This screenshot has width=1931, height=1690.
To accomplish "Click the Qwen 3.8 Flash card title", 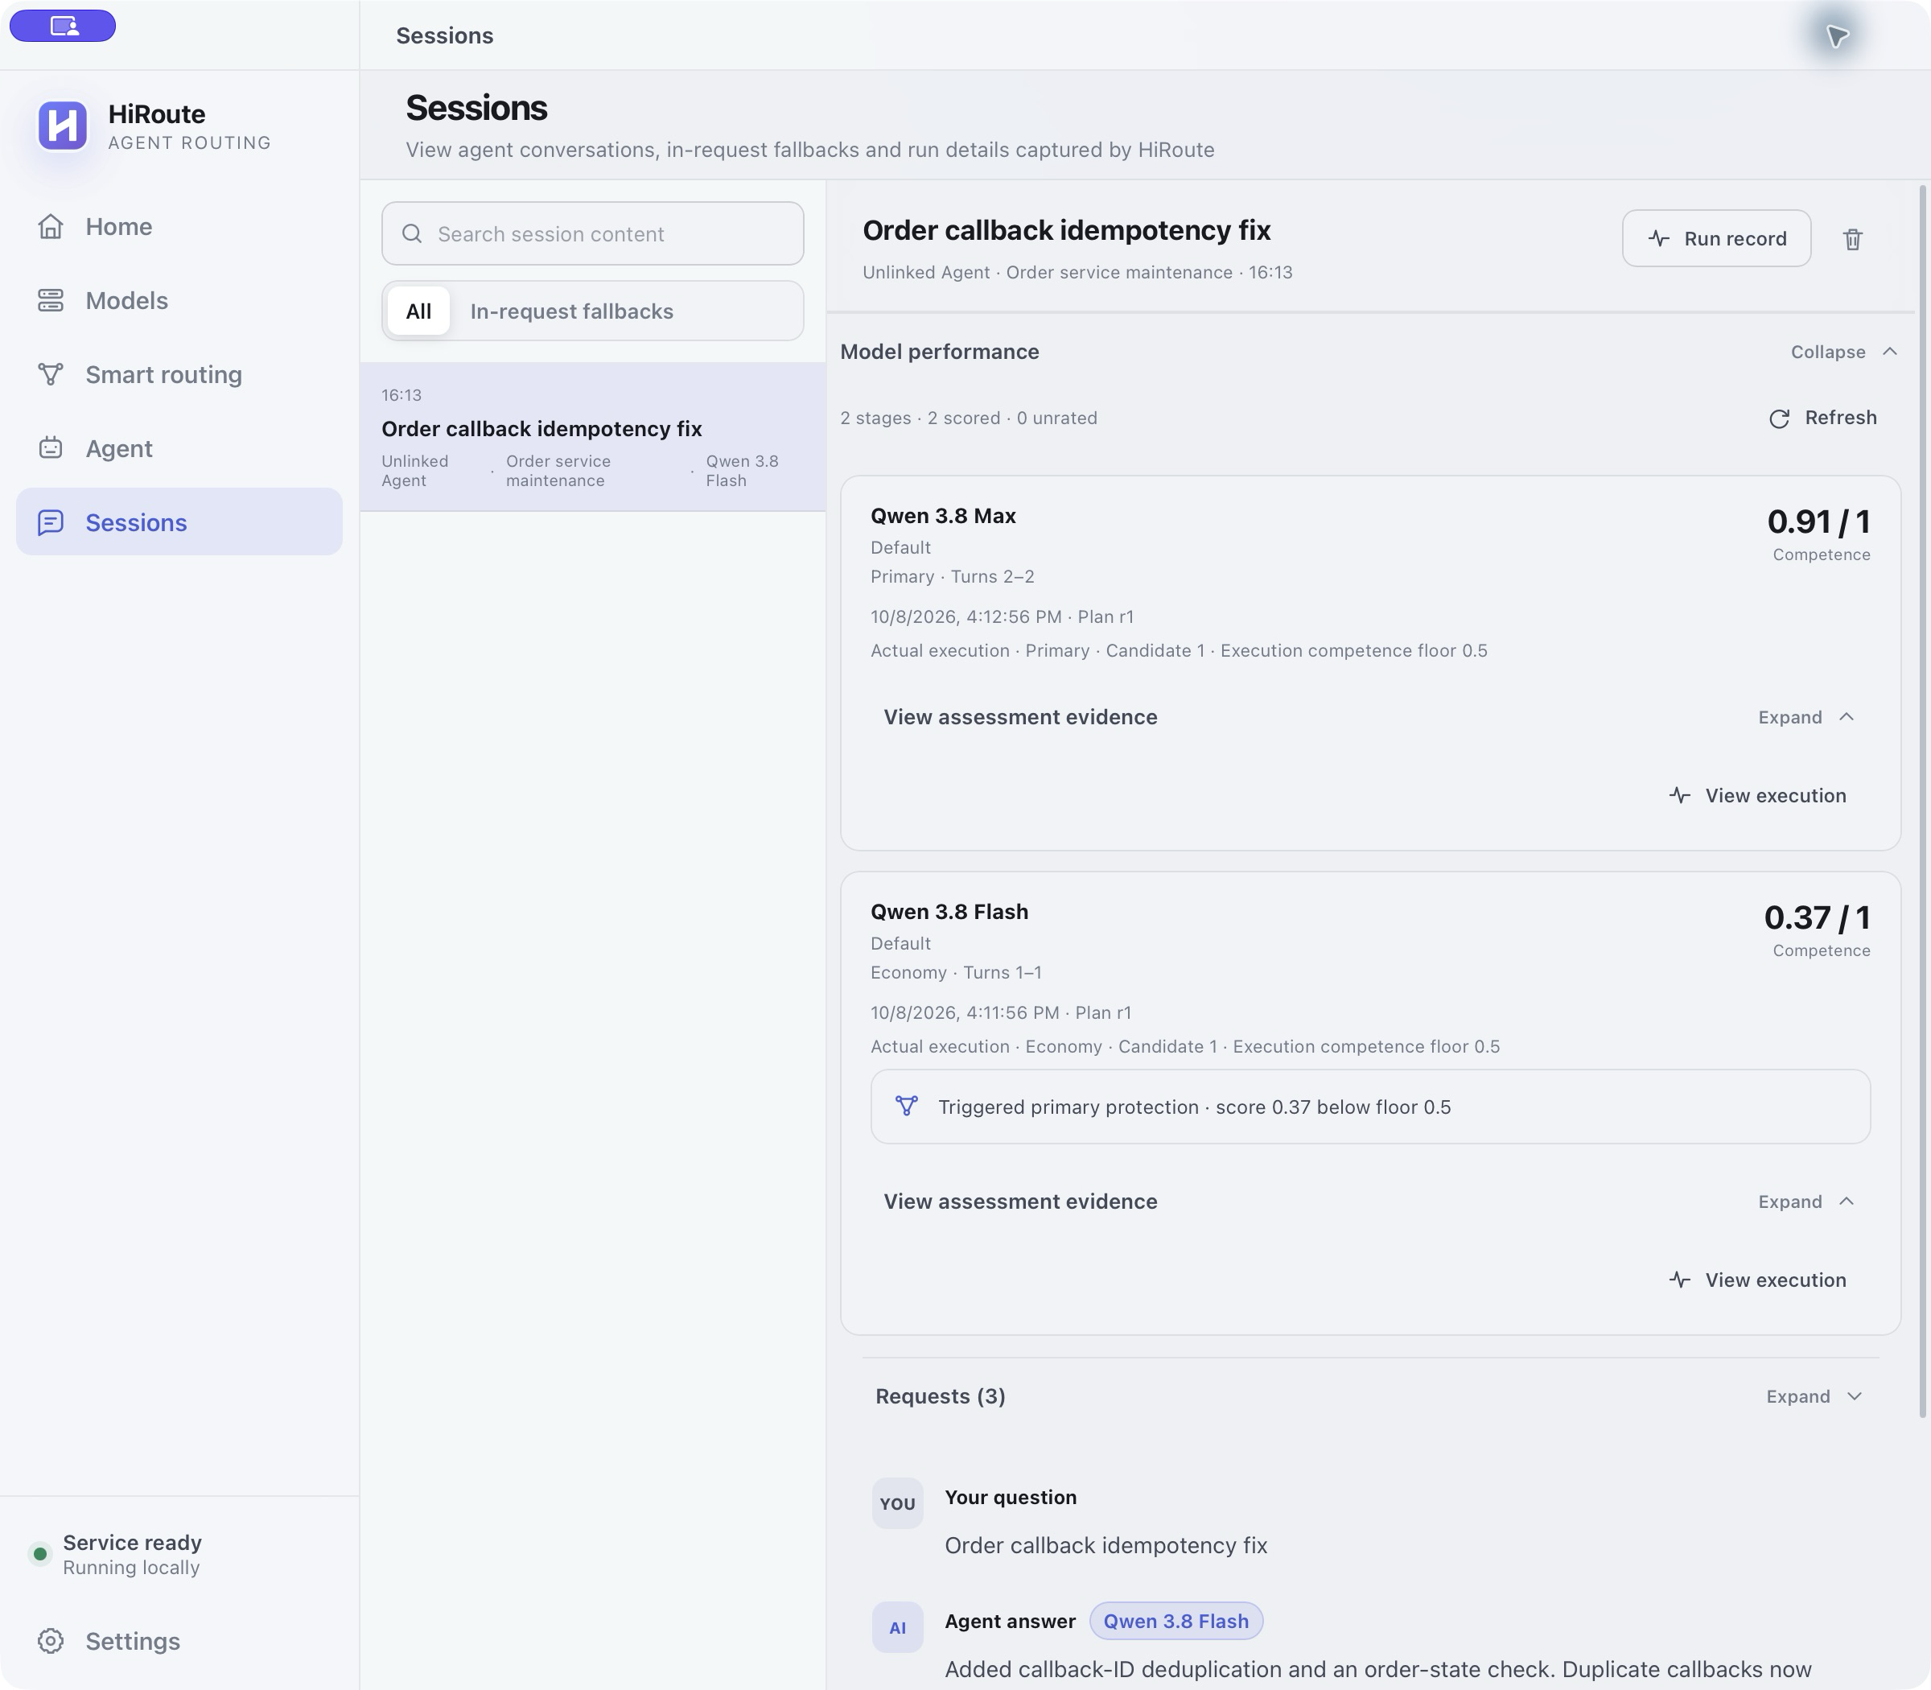I will coord(949,912).
